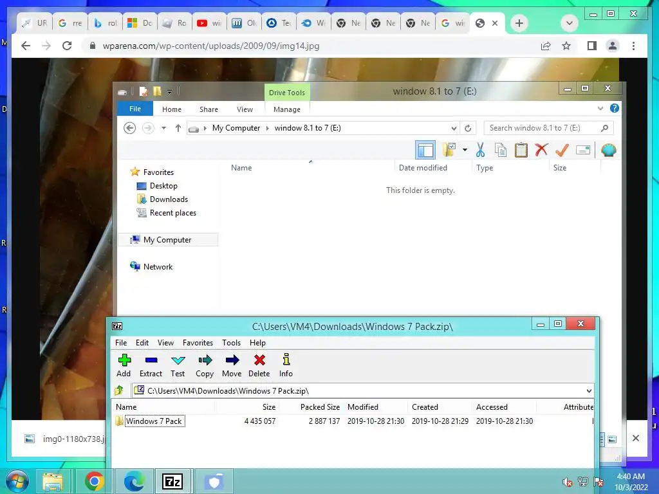Select Downloads under Favorites in Explorer
The height and width of the screenshot is (494, 659).
[x=169, y=199]
